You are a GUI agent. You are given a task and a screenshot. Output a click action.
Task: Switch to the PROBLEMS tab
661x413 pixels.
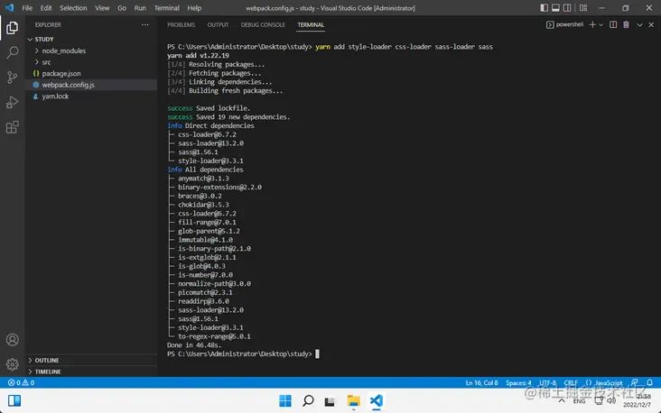pyautogui.click(x=181, y=25)
